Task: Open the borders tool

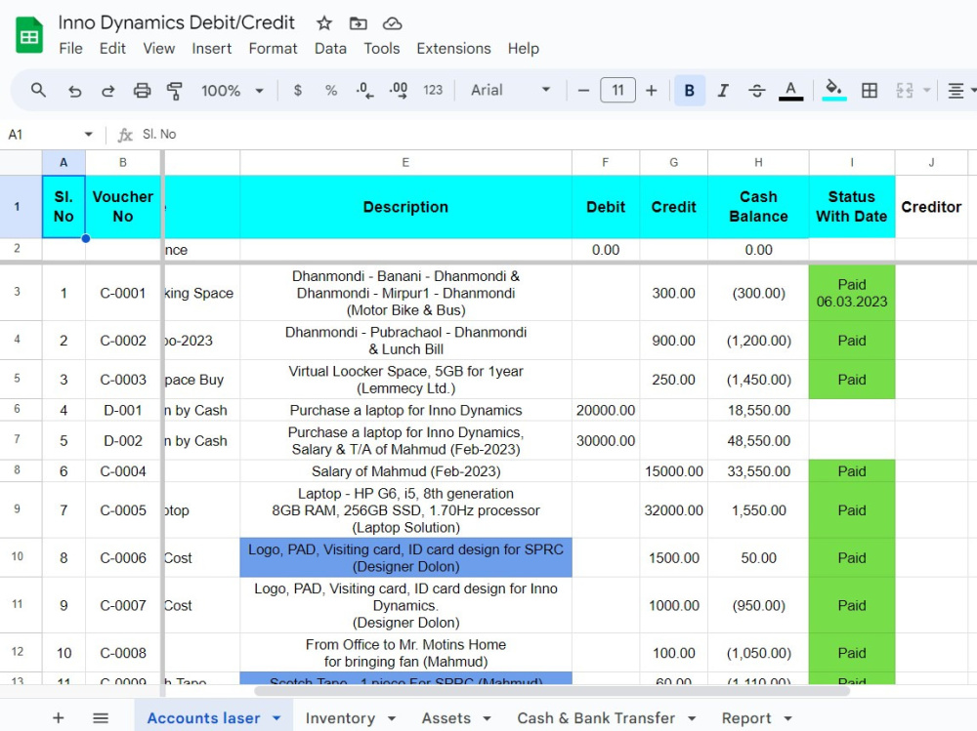Action: (x=870, y=91)
